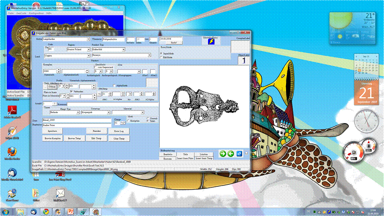Click the Öffnen button
This screenshot has height=216, width=384.
click(x=52, y=87)
